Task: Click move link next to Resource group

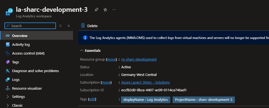Action: click(112, 59)
